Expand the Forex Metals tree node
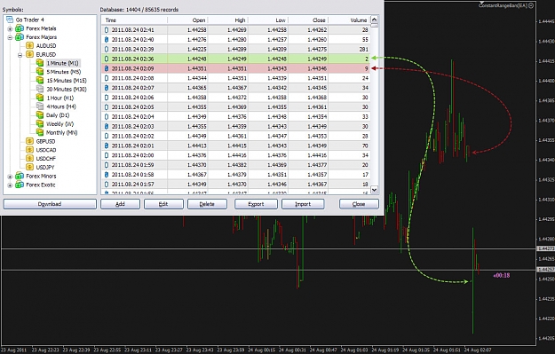Image resolution: width=555 pixels, height=354 pixels. tap(10, 28)
